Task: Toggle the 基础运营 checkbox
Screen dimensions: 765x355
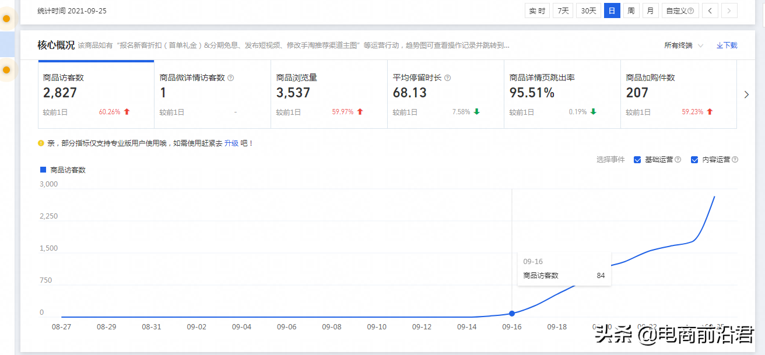Action: [637, 160]
